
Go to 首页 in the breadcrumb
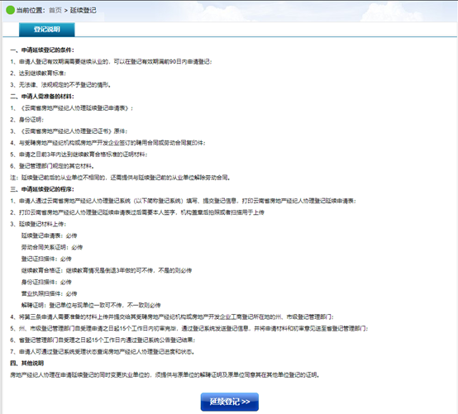point(55,11)
